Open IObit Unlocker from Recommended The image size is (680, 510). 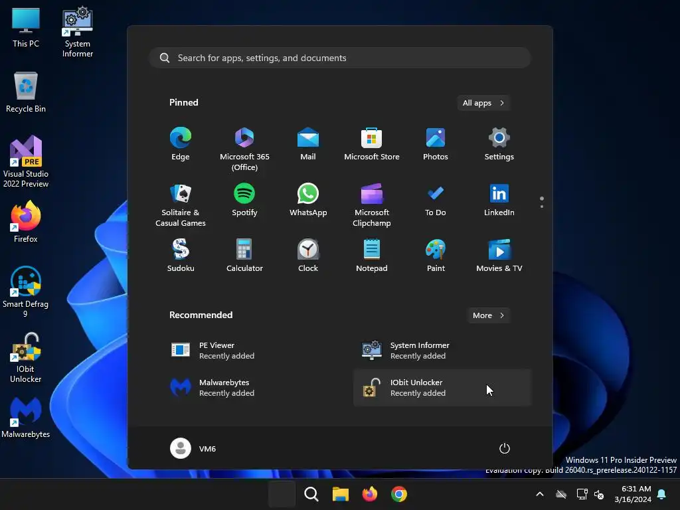pyautogui.click(x=442, y=388)
